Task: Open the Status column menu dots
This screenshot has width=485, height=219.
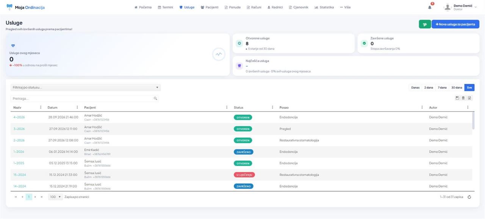Action: [272, 108]
